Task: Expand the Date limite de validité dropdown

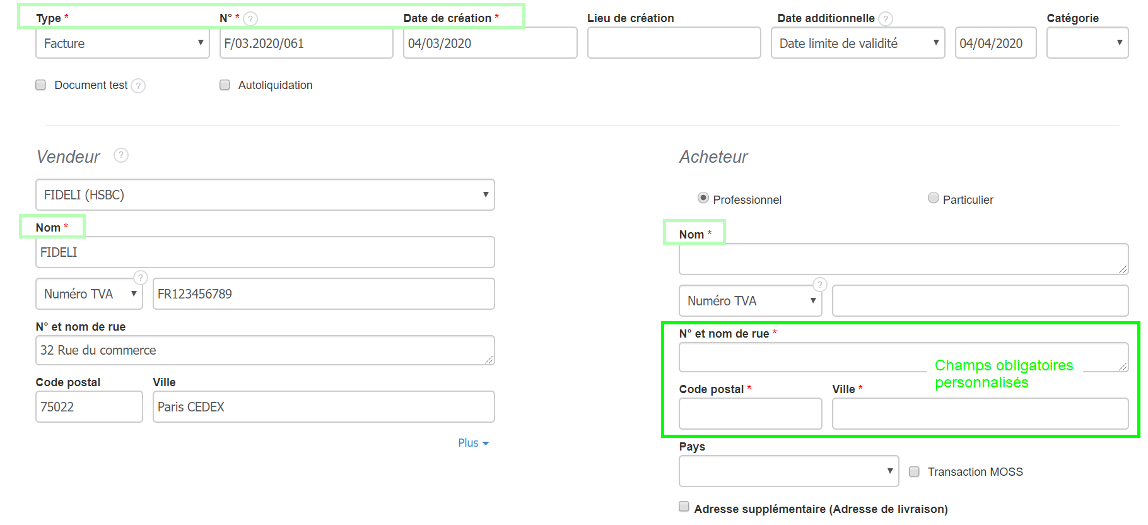Action: (x=858, y=43)
